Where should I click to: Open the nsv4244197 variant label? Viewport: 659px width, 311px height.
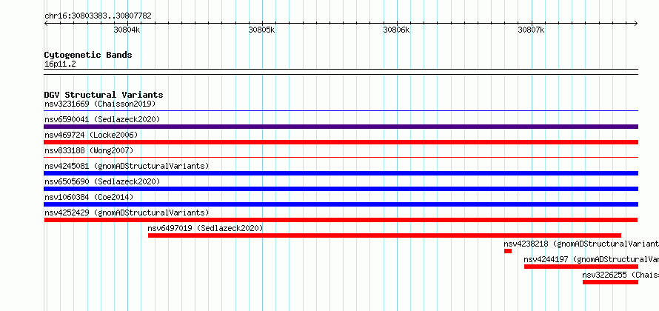pyautogui.click(x=592, y=259)
